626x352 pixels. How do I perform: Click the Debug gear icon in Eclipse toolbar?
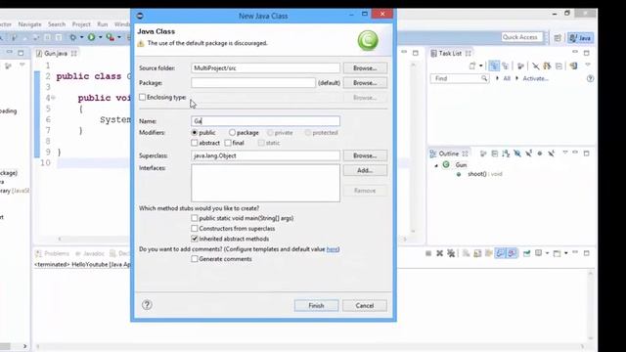72,37
